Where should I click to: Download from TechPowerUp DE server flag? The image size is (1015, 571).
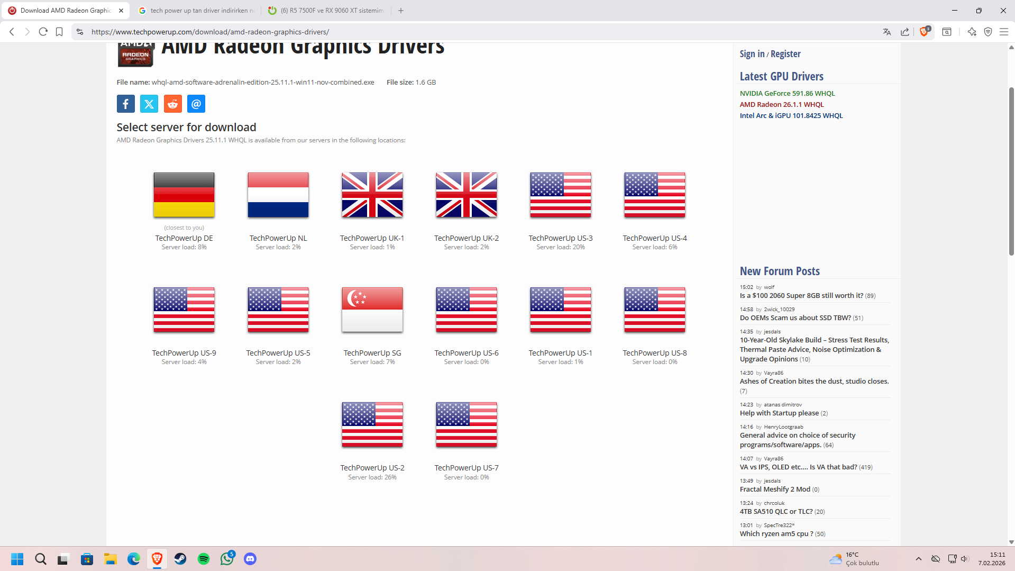point(184,195)
